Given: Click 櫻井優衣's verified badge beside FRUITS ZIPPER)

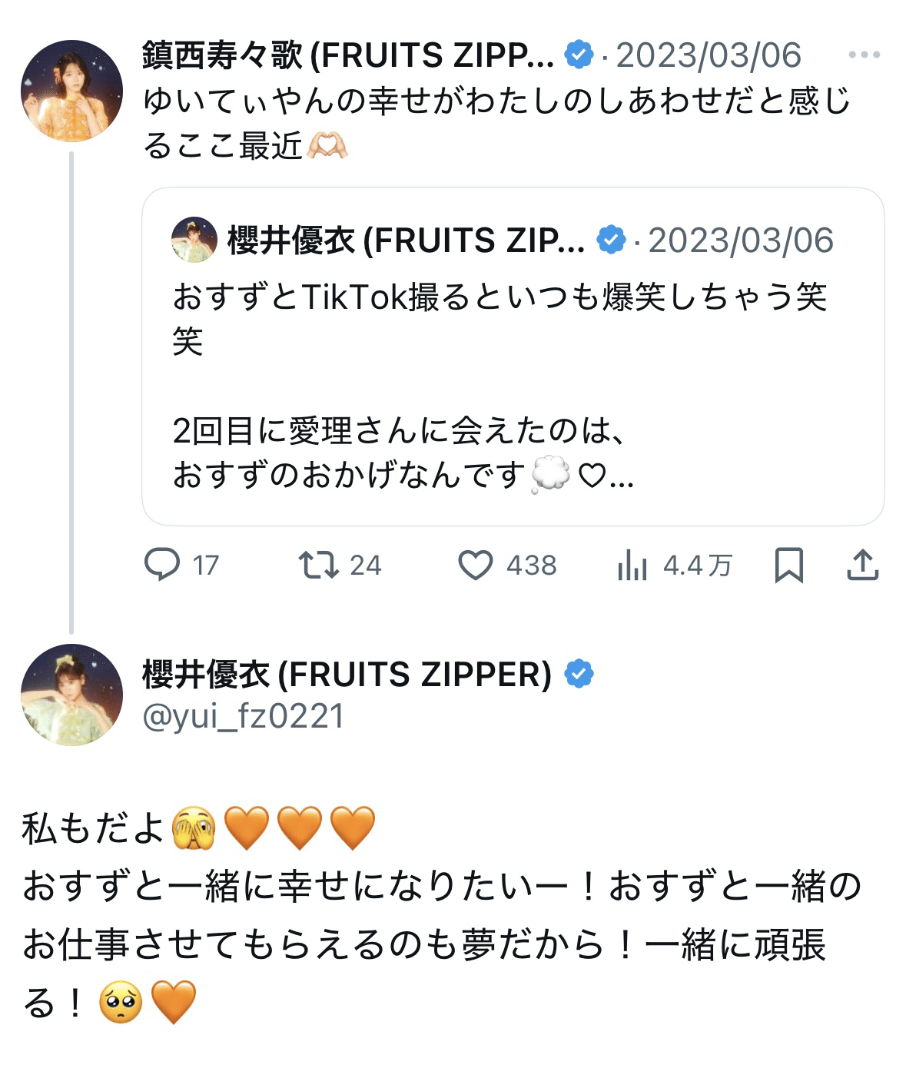Looking at the screenshot, I should [579, 675].
